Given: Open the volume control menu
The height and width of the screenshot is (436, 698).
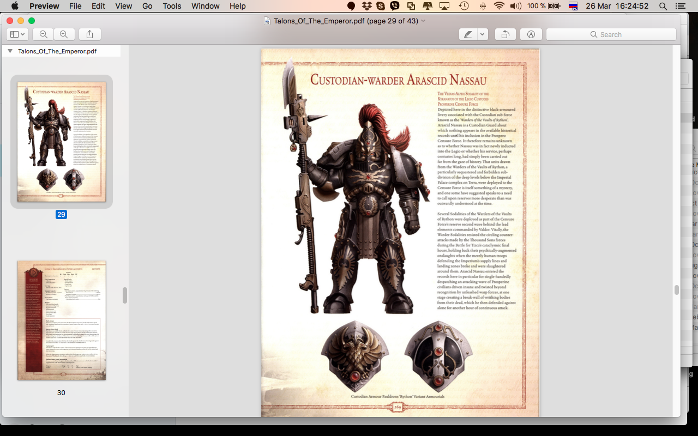Looking at the screenshot, I should coord(515,6).
